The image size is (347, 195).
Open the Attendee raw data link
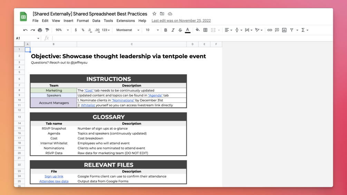[54, 181]
